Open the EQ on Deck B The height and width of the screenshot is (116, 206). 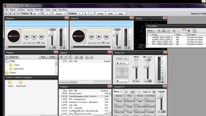[x=103, y=43]
